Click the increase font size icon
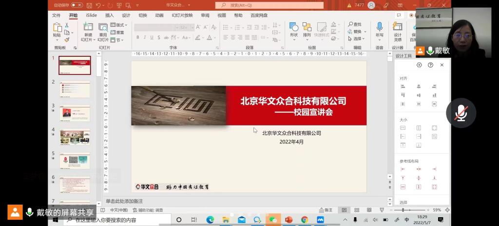499x226 pixels. pyautogui.click(x=198, y=27)
